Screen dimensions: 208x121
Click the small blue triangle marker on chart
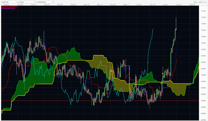pos(162,73)
